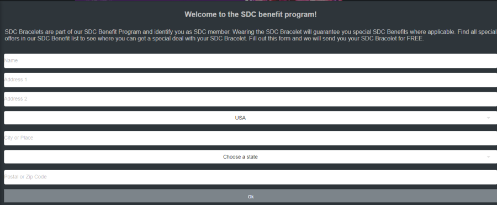497x205 pixels.
Task: Click the country selector's dropdown arrow
Action: tap(488, 118)
